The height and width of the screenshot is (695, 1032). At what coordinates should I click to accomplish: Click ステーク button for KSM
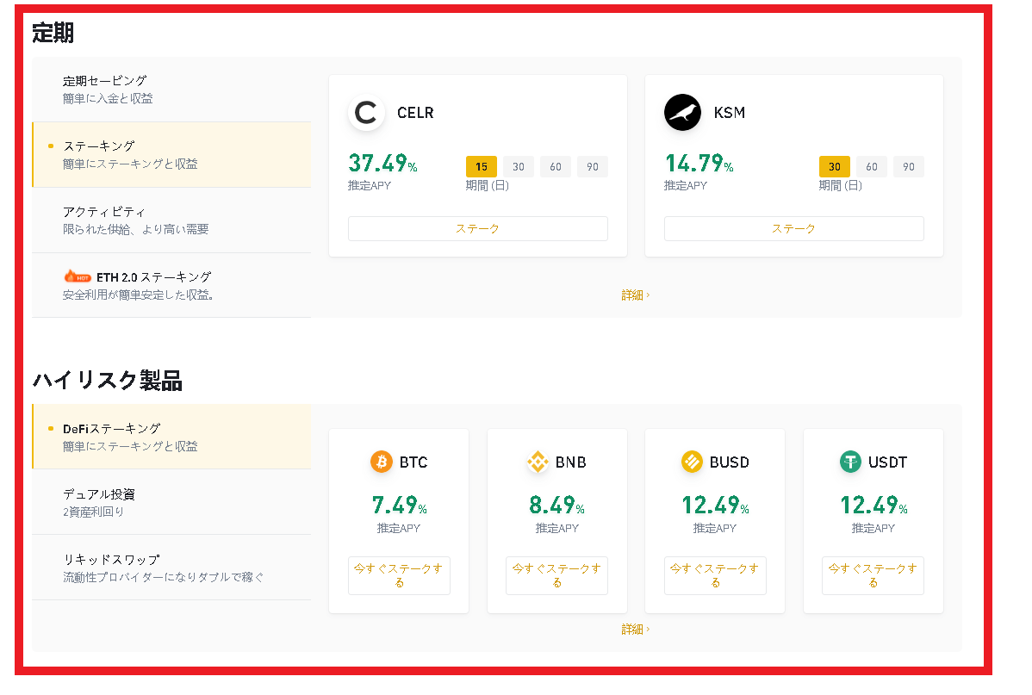click(793, 228)
